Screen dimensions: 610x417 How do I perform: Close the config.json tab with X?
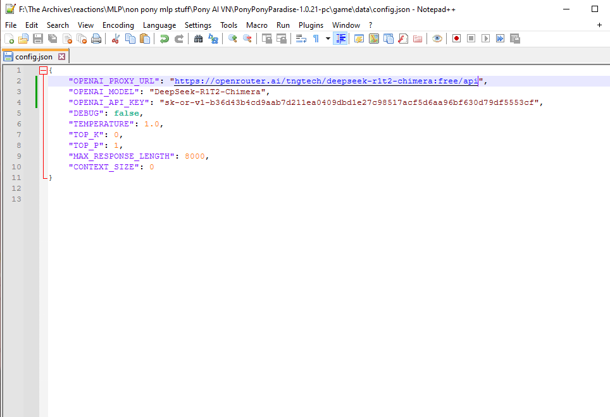(x=61, y=57)
